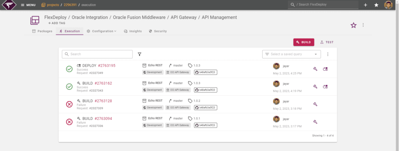This screenshot has height=151, width=399.
Task: Open the 2296391 breadcrumb link
Action: tap(70, 5)
